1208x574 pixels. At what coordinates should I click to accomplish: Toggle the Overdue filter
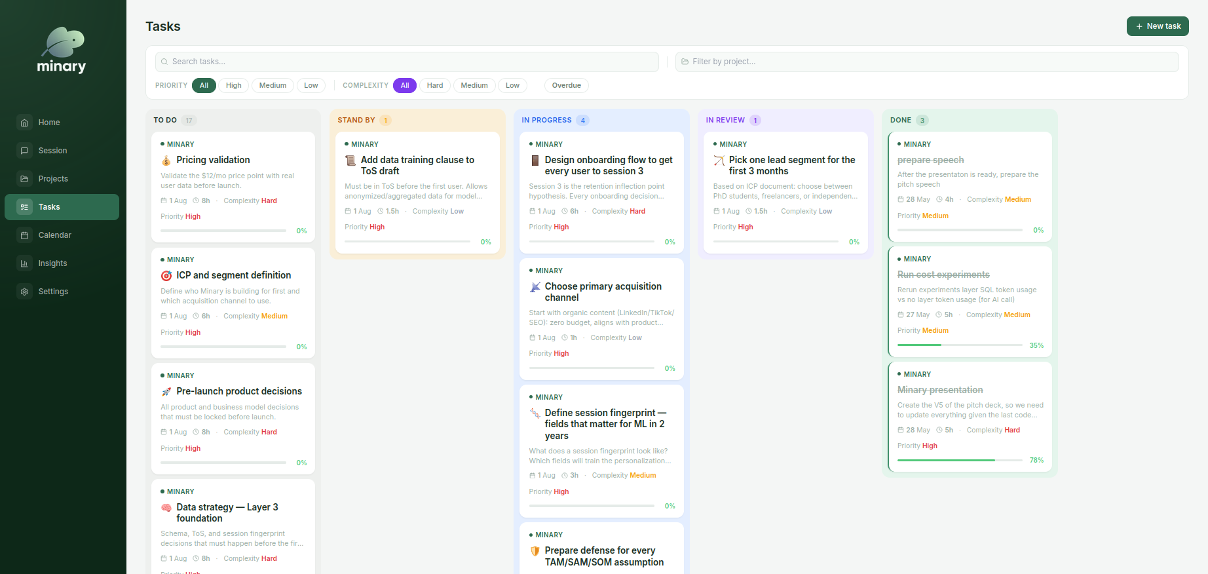567,85
